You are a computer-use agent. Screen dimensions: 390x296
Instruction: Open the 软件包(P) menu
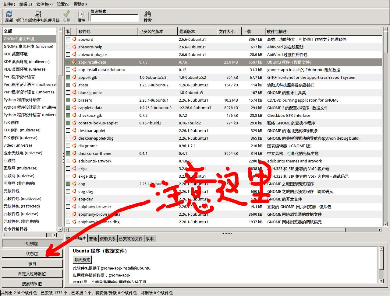[x=44, y=4]
